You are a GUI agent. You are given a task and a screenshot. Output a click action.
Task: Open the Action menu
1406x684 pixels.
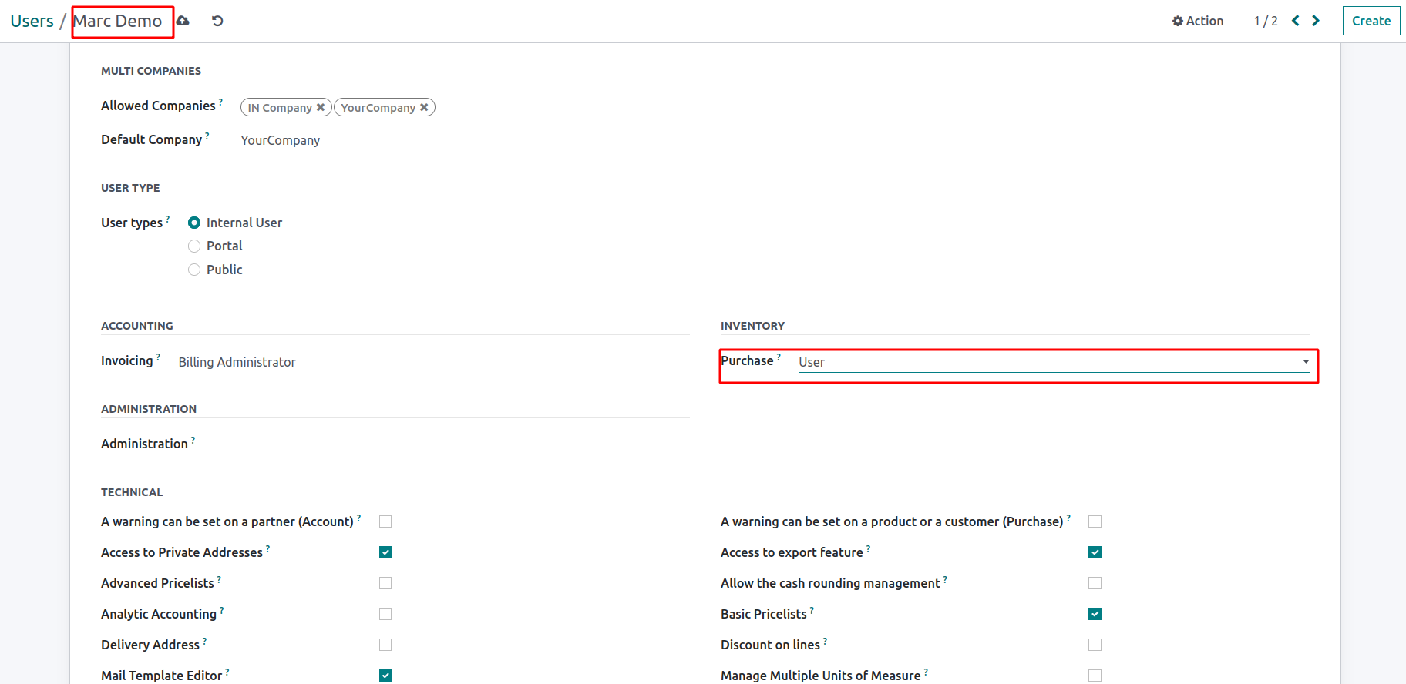point(1198,21)
